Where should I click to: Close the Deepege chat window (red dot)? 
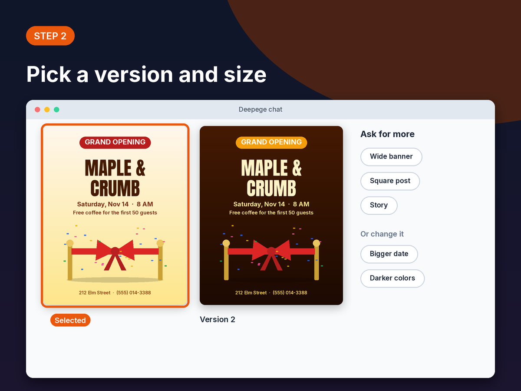tap(37, 109)
